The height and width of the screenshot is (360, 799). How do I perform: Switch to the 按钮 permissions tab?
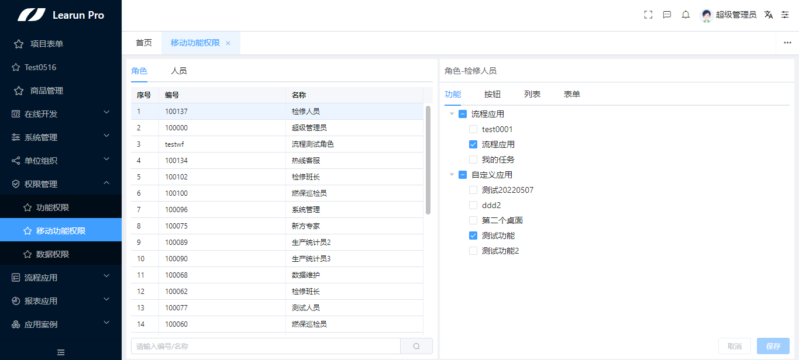click(493, 94)
